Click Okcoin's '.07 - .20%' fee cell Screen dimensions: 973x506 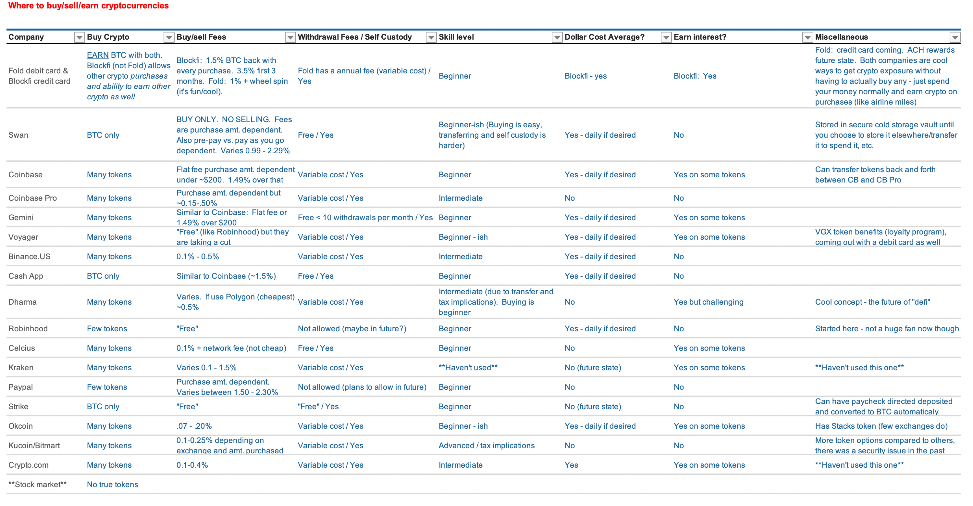[x=194, y=426]
